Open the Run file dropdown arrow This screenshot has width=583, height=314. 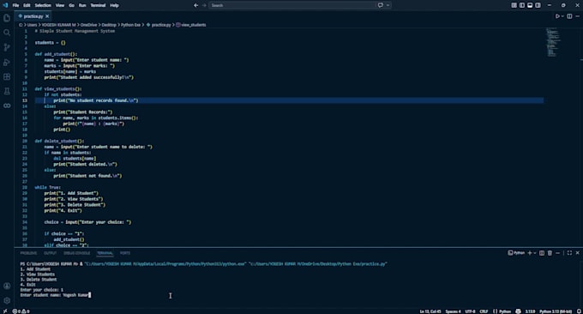(x=562, y=16)
